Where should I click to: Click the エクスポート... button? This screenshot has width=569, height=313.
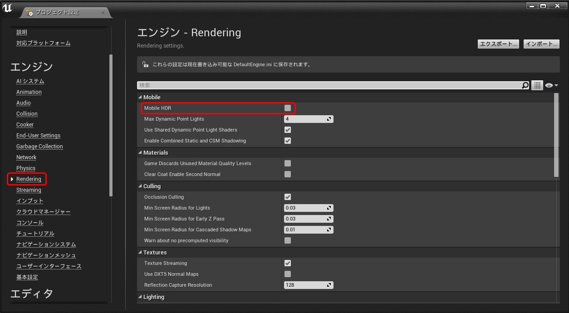[x=498, y=44]
